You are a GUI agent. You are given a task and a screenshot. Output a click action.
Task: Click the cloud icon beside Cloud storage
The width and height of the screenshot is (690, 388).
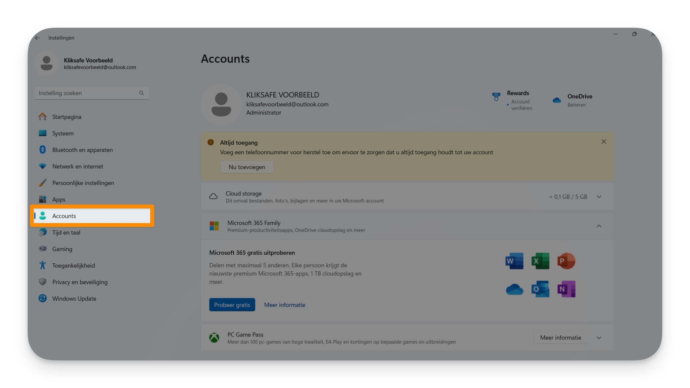point(213,197)
